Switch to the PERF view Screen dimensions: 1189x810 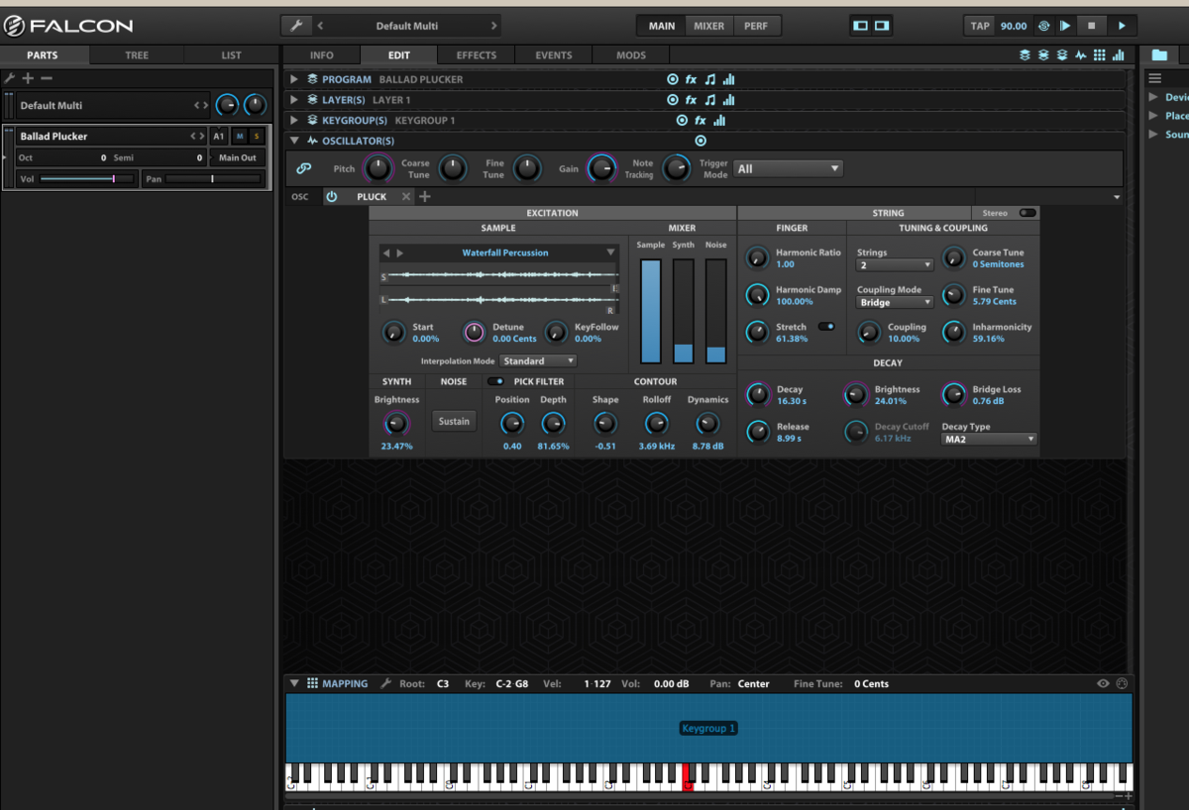click(757, 26)
